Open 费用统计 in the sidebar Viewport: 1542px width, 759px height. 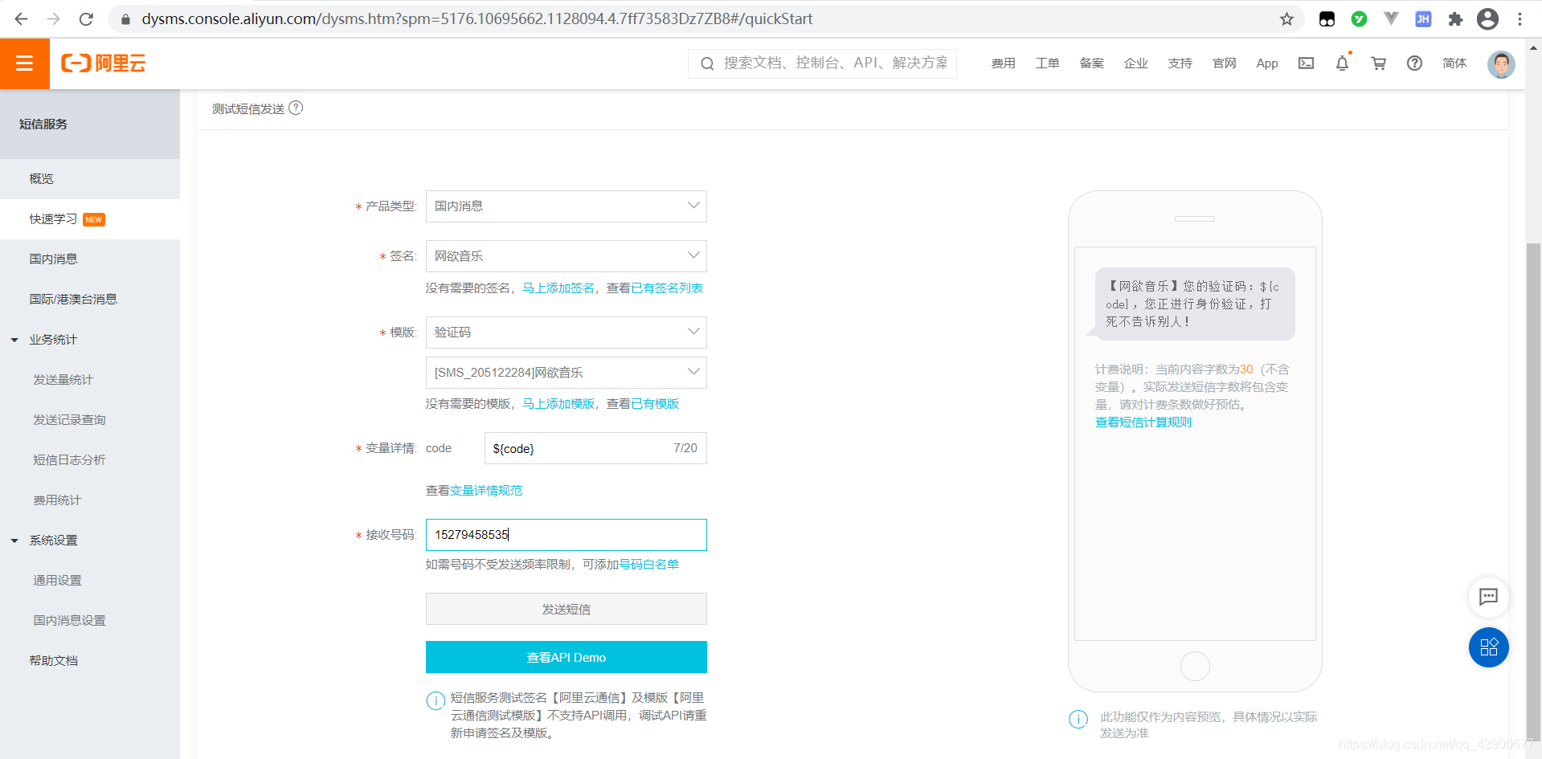(x=90, y=500)
